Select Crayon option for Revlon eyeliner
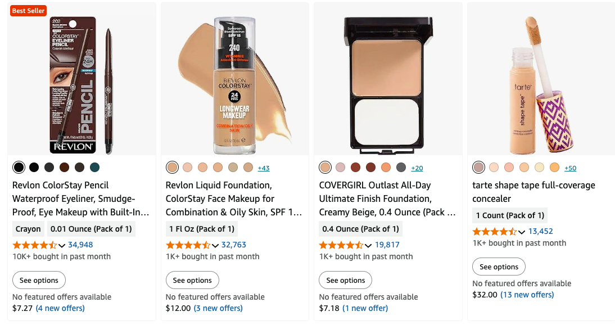Viewport: 615px width, 325px height. 28,229
